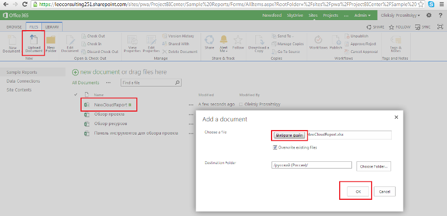Open the top navigation ellipsis menu

pos(346,16)
